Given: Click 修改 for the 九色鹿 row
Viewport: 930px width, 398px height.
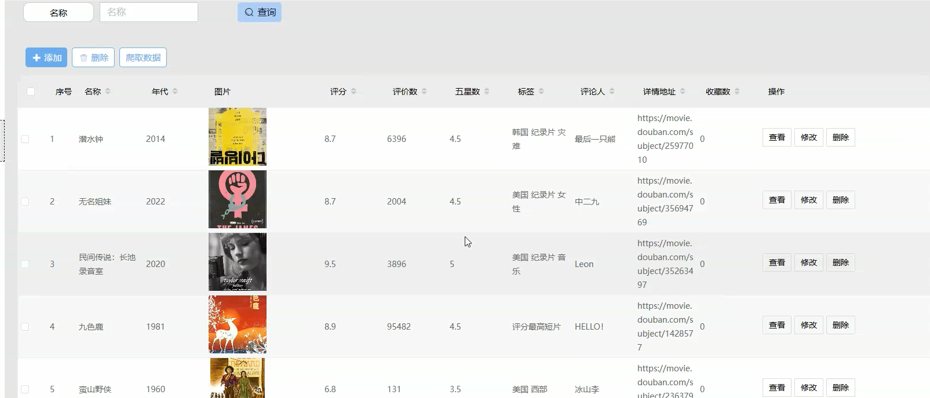Looking at the screenshot, I should point(809,325).
